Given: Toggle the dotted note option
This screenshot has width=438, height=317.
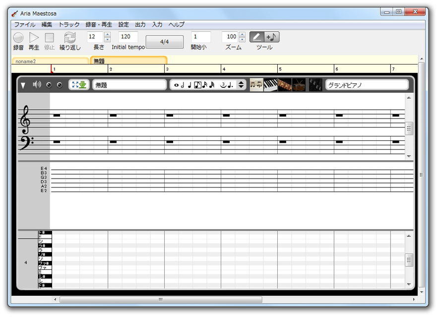Looking at the screenshot, I should 230,85.
